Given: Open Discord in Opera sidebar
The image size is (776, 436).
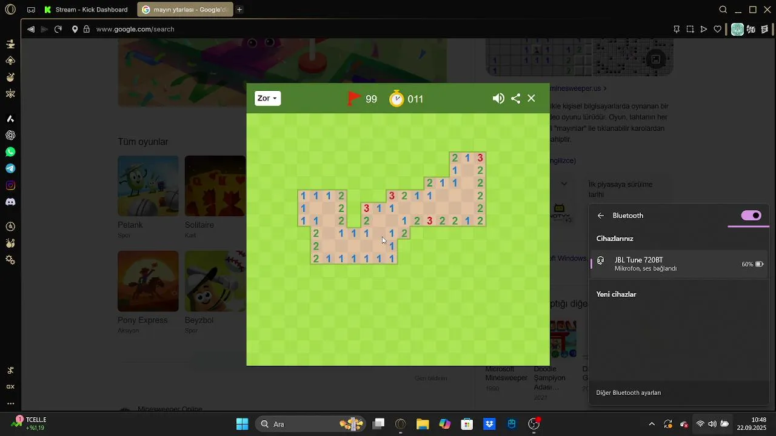Looking at the screenshot, I should click(10, 202).
